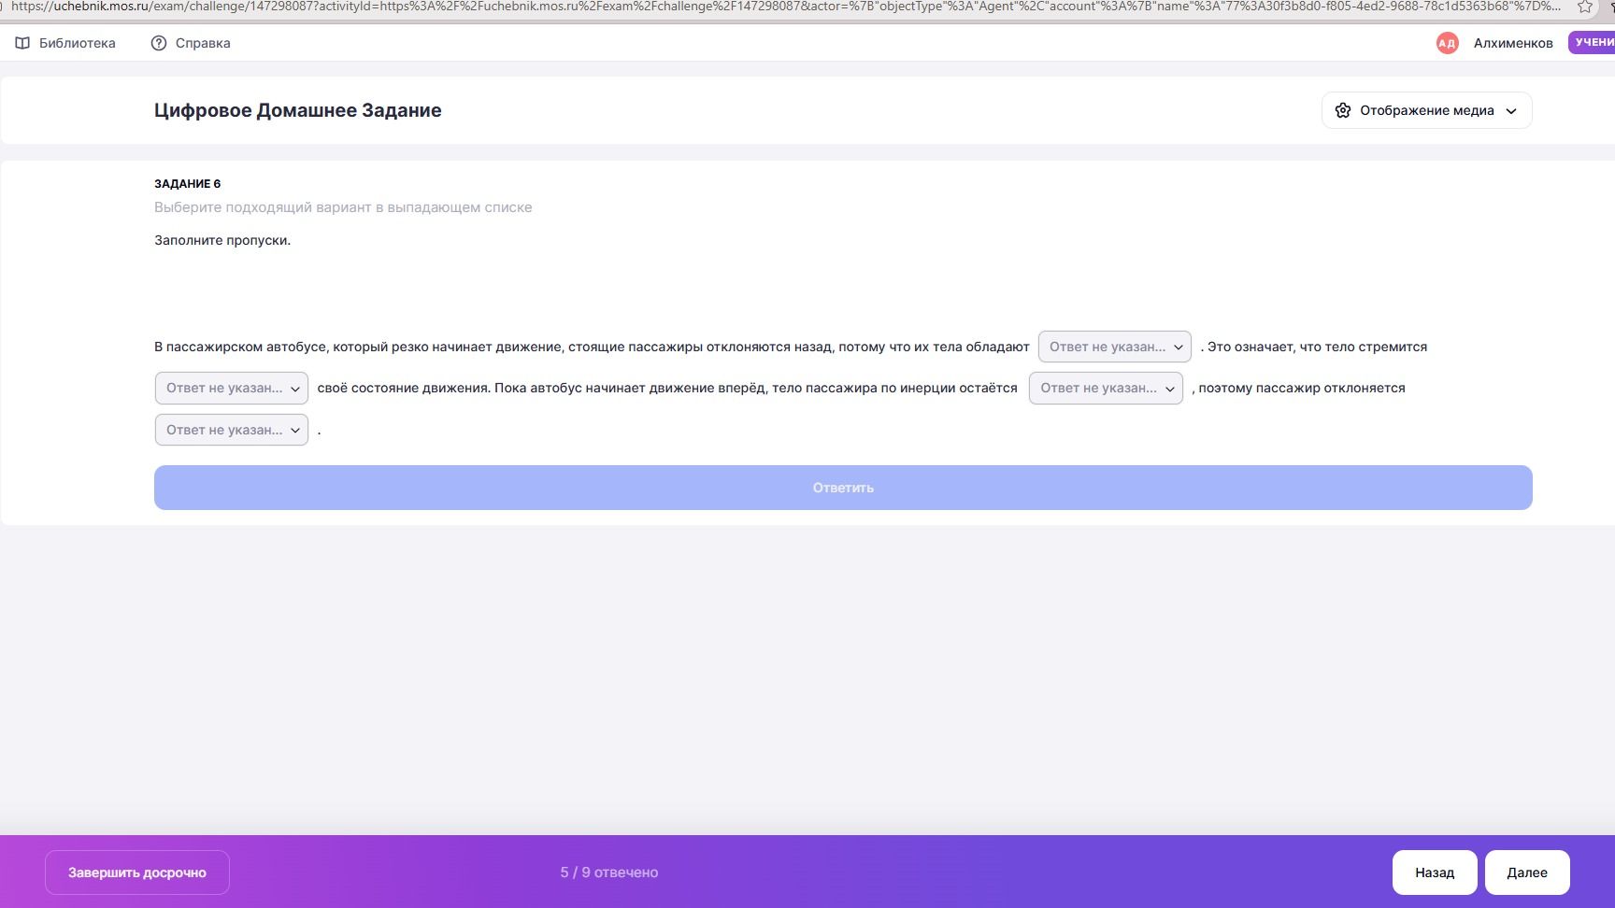The image size is (1615, 908).
Task: Click the browser address bar URL
Action: pos(785,7)
